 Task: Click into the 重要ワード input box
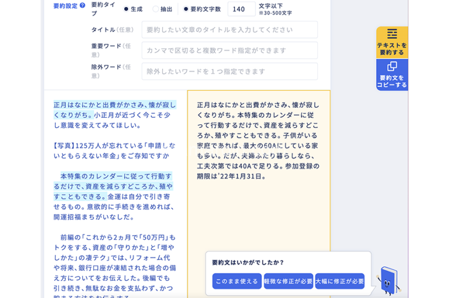229,51
